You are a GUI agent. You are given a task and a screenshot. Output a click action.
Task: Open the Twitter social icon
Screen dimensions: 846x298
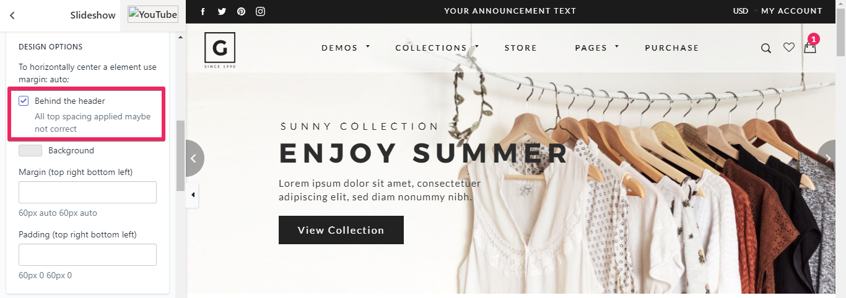[222, 11]
